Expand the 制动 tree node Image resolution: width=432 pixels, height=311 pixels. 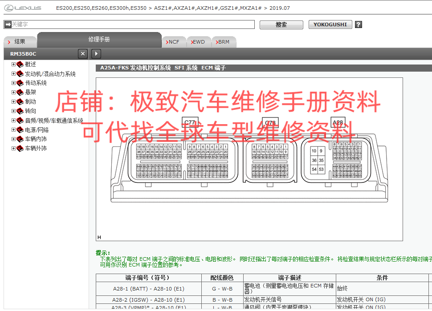[x=13, y=101]
